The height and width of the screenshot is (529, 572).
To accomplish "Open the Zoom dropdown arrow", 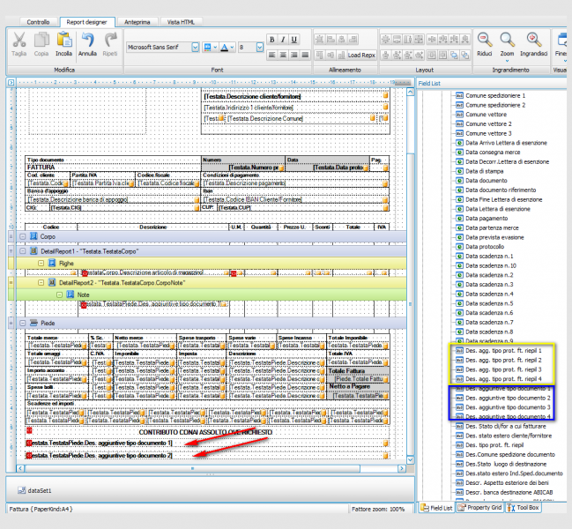I will pyautogui.click(x=507, y=61).
